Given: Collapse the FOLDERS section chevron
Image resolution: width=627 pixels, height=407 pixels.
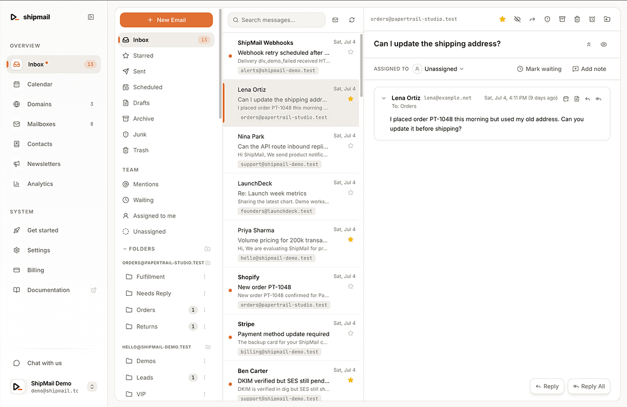Looking at the screenshot, I should (x=125, y=249).
